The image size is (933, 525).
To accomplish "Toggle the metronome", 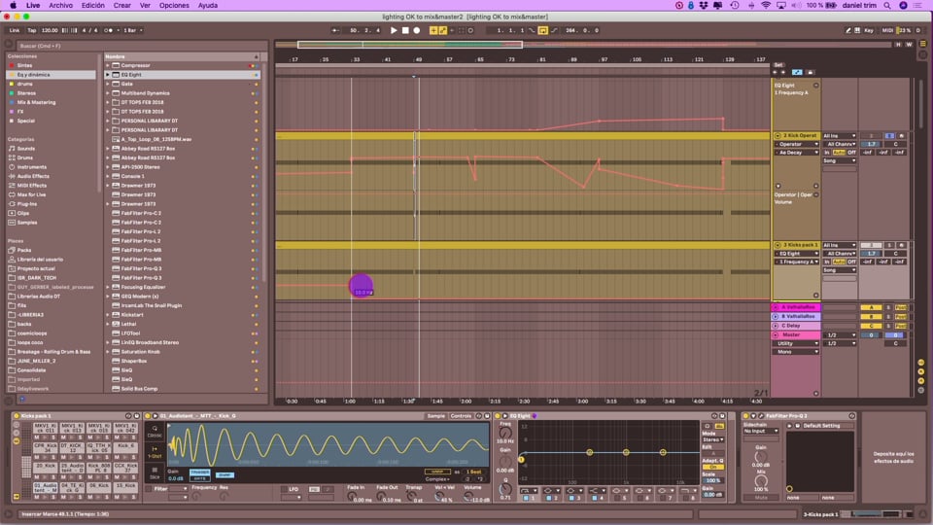I will [109, 30].
